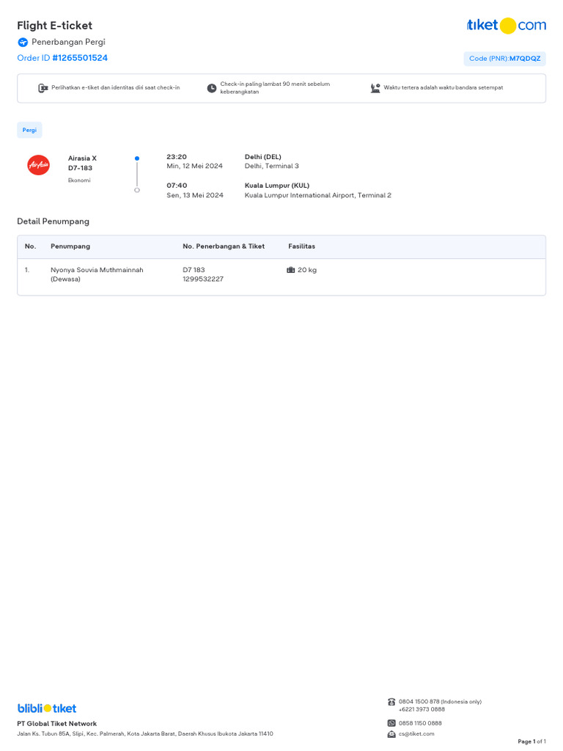Click the e-ticket identity check-in icon
The width and height of the screenshot is (563, 751).
point(43,88)
